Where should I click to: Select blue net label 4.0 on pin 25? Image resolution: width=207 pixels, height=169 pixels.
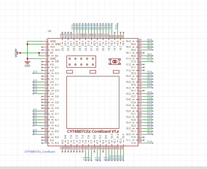point(35,109)
